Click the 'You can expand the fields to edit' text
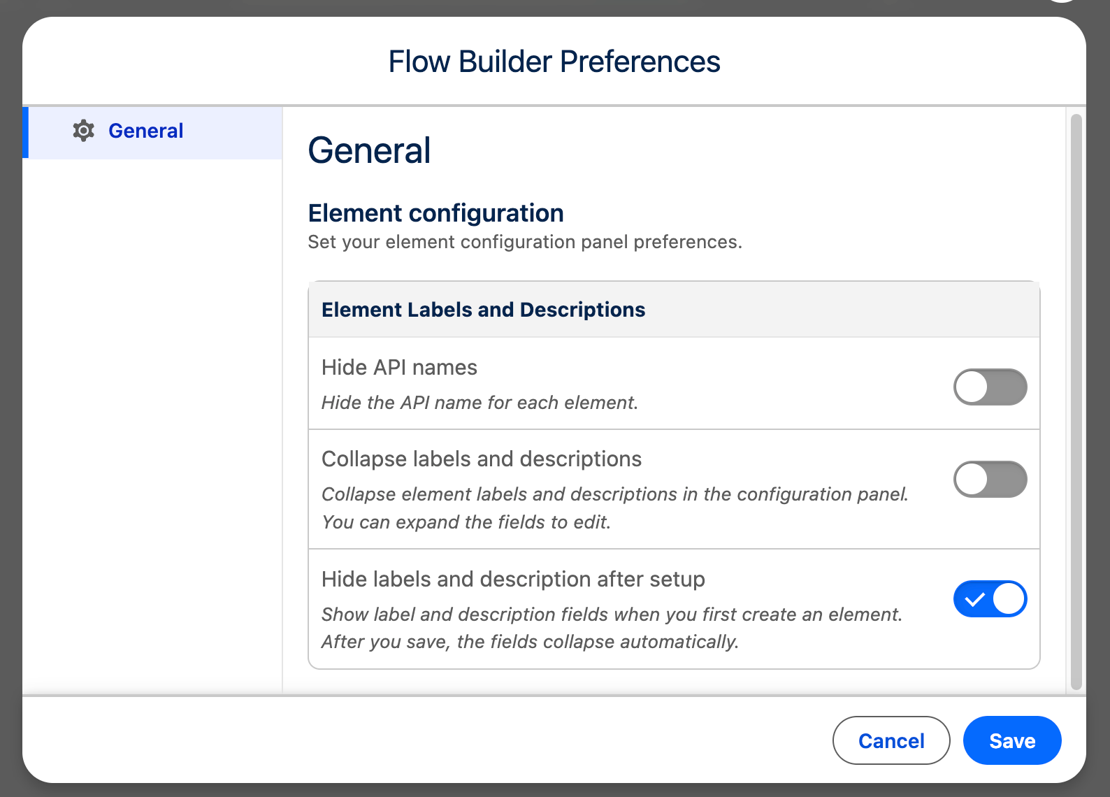 pyautogui.click(x=466, y=522)
